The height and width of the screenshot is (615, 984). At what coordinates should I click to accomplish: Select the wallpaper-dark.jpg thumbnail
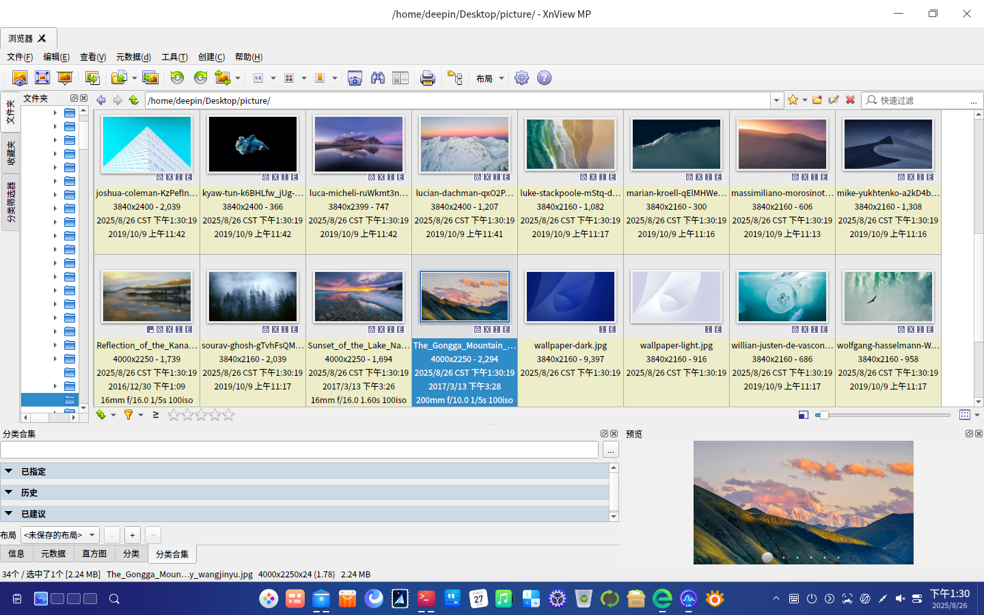tap(571, 296)
